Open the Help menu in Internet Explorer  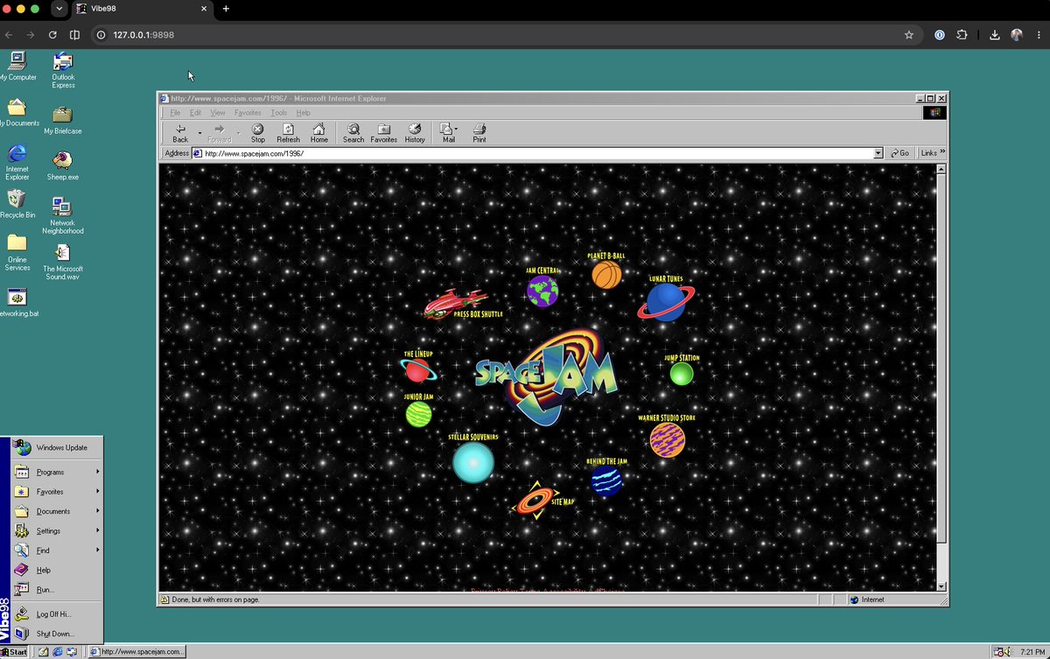coord(304,113)
